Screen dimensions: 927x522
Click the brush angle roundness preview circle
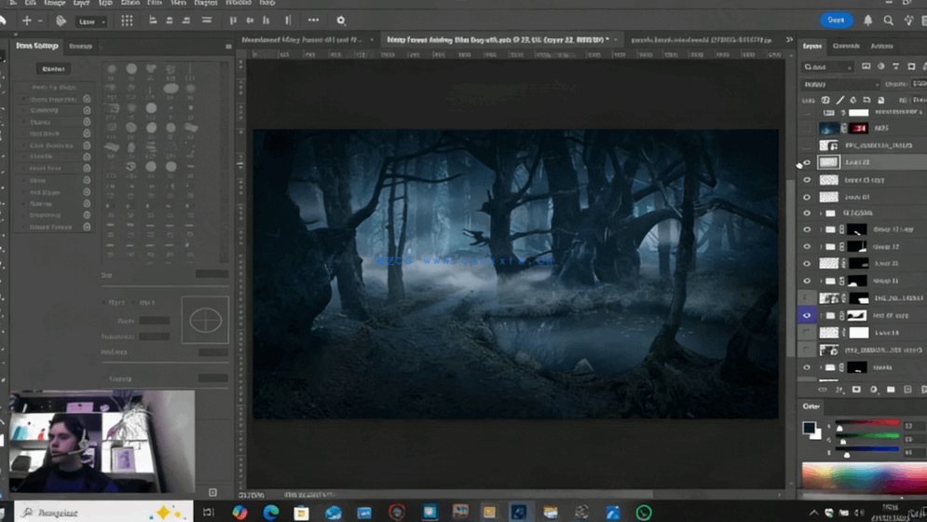(205, 320)
